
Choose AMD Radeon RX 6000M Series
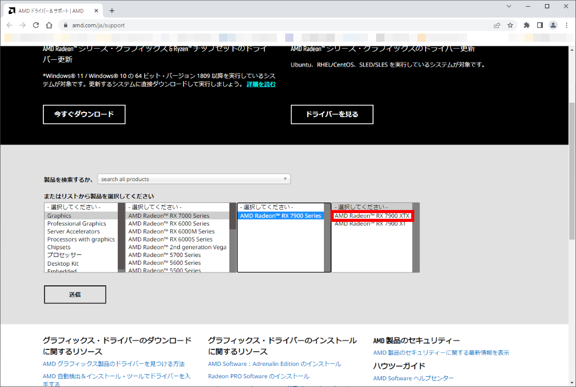pyautogui.click(x=177, y=232)
